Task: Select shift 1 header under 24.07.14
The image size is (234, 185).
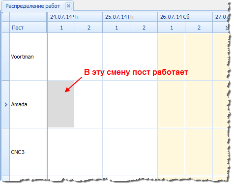Action: [61, 28]
